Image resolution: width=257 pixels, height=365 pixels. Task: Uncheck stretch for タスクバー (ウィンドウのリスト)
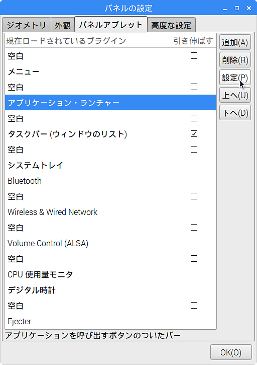pos(194,133)
